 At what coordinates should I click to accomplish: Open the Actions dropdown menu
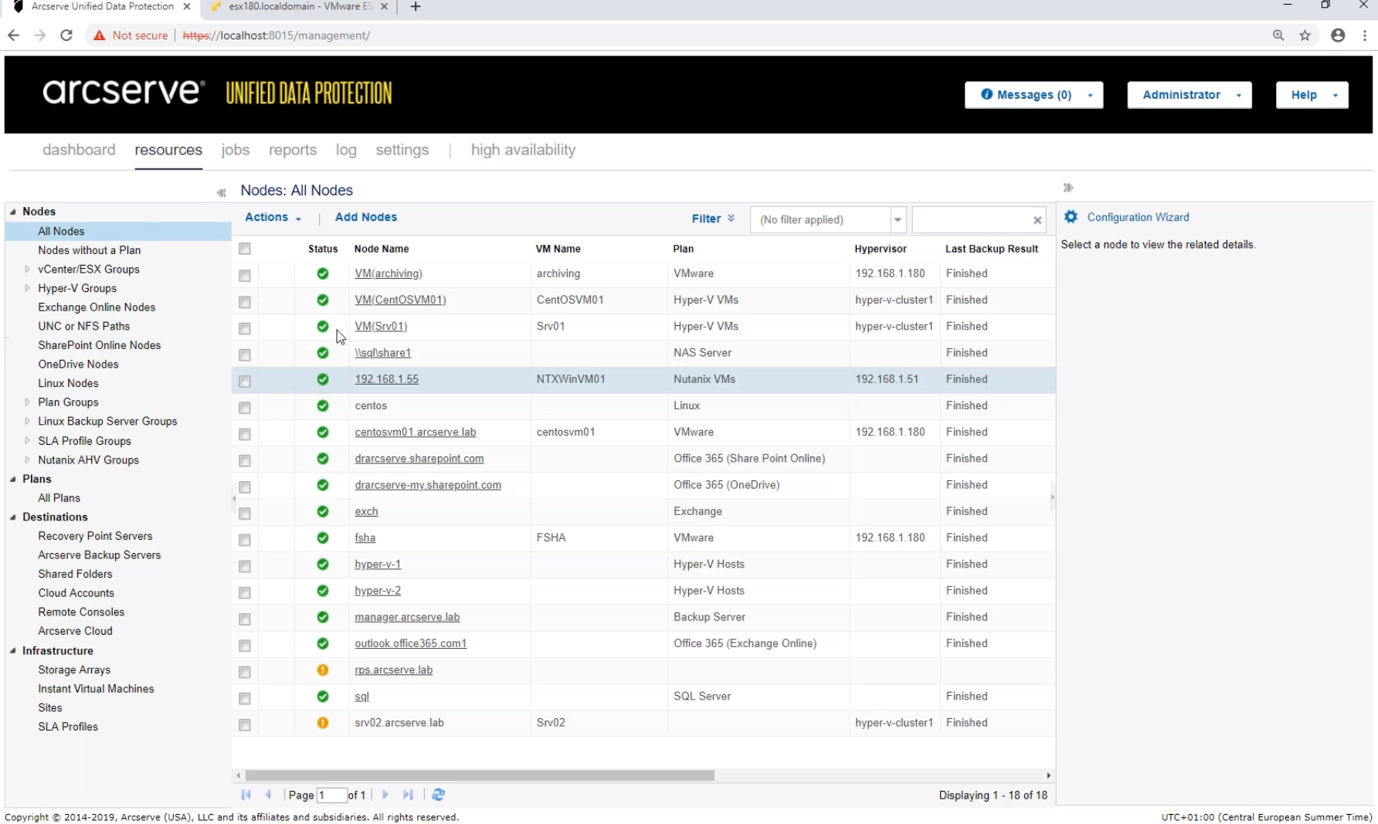coord(272,217)
